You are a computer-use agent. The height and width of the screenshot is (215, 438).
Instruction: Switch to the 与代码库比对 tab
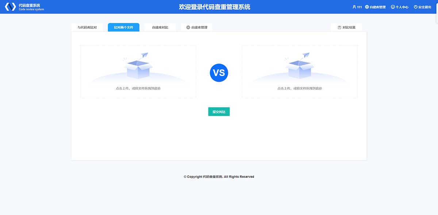[x=87, y=27]
